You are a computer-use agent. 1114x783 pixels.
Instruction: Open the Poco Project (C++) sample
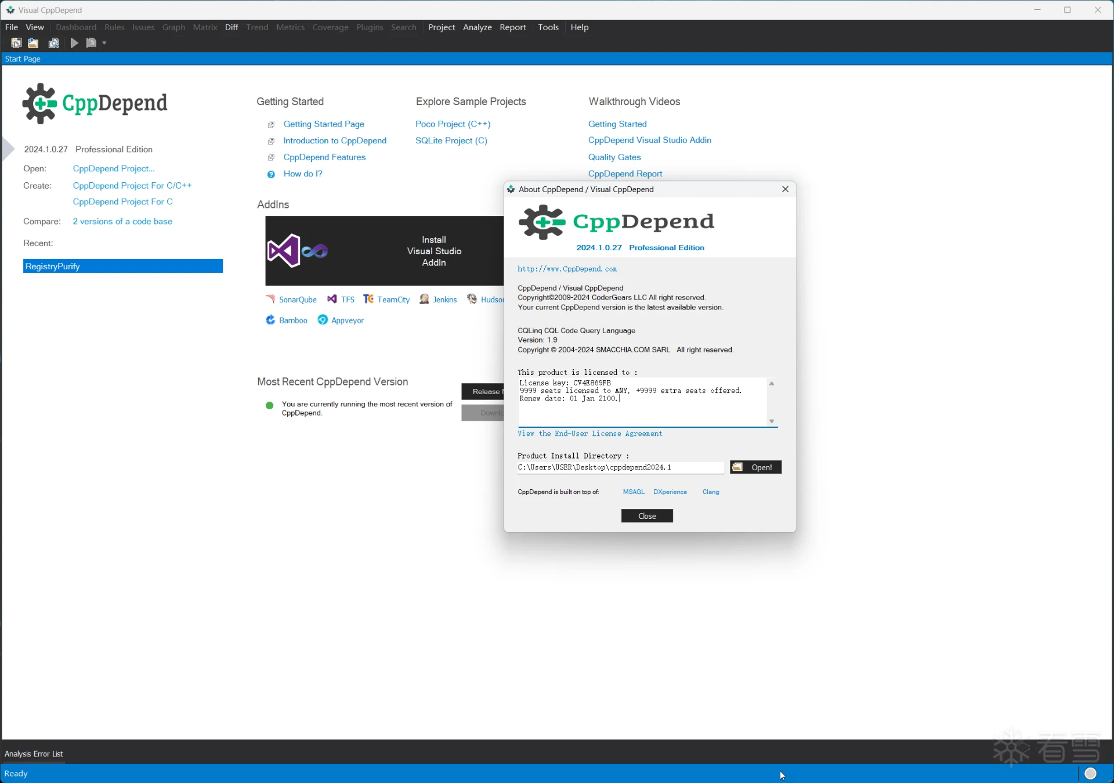453,124
